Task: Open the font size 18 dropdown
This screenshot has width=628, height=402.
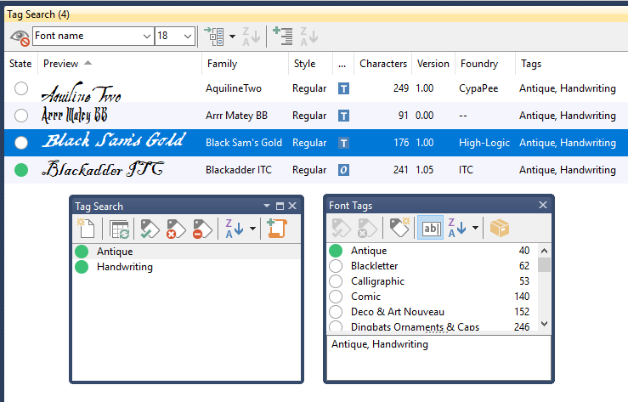Action: pyautogui.click(x=188, y=37)
